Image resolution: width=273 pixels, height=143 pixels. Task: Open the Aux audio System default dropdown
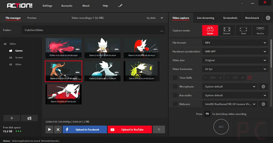235,95
